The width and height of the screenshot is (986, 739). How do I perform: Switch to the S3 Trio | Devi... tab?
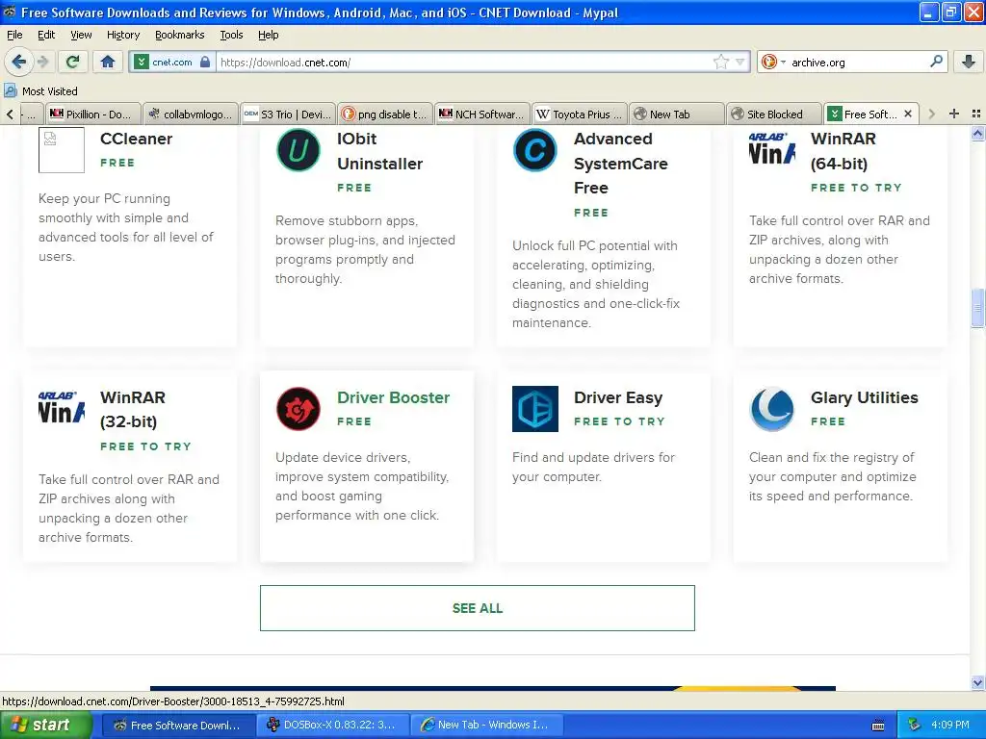click(287, 114)
